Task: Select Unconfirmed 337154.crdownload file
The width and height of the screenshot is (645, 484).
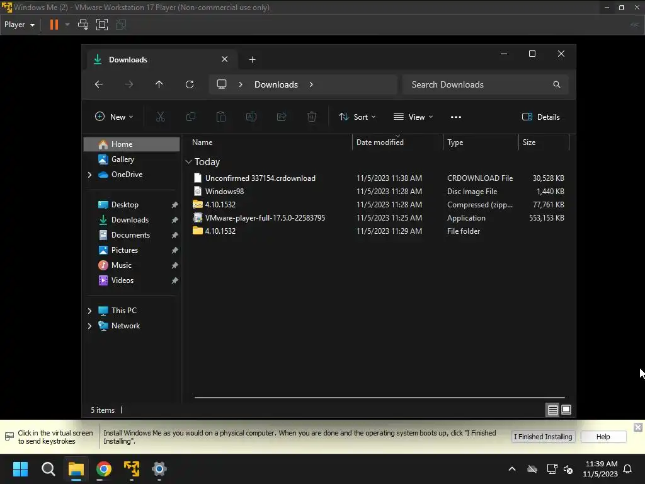Action: click(378, 178)
